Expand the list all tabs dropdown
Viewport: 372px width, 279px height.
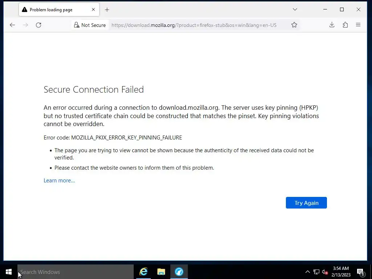click(295, 9)
